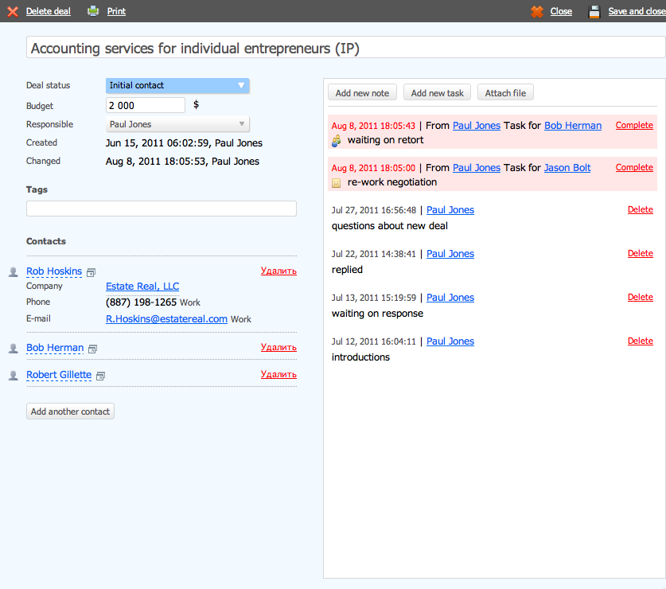666x589 pixels.
Task: Open card icon next to Bob Herman
Action: (93, 349)
